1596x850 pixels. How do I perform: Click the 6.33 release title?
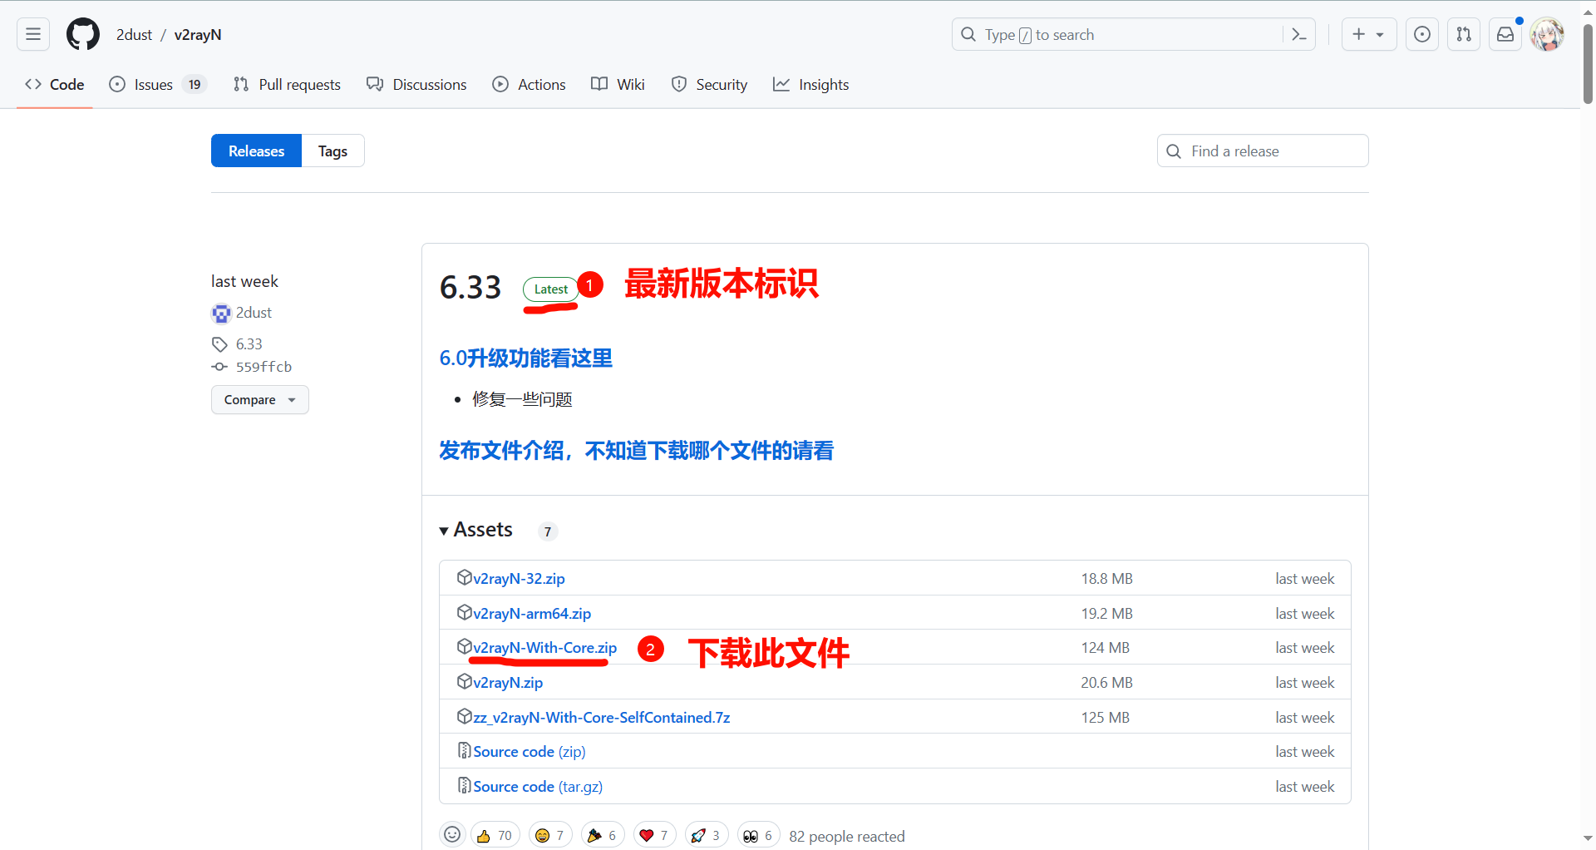(470, 287)
